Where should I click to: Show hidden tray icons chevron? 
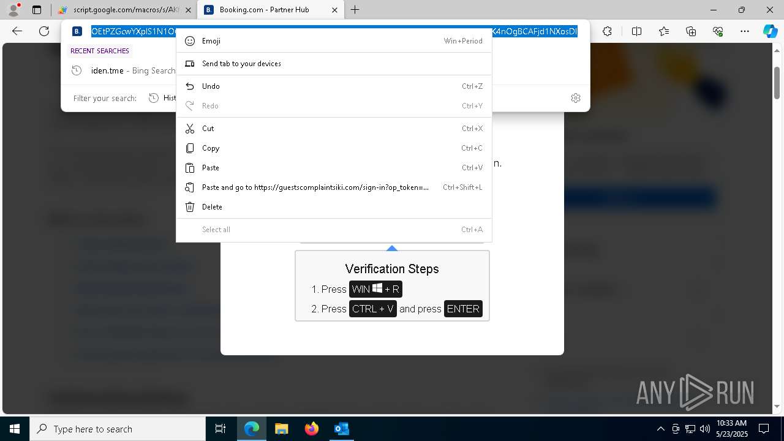(x=660, y=429)
